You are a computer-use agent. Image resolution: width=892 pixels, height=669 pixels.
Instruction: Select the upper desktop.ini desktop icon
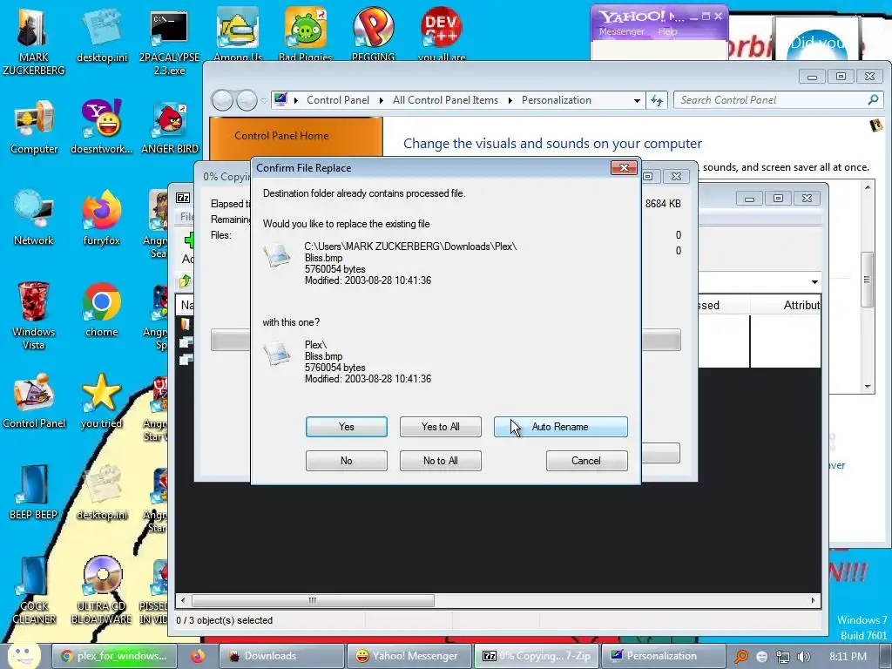(103, 35)
